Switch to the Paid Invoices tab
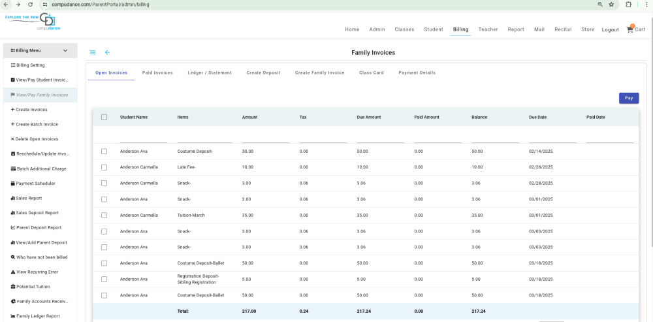 click(x=157, y=73)
